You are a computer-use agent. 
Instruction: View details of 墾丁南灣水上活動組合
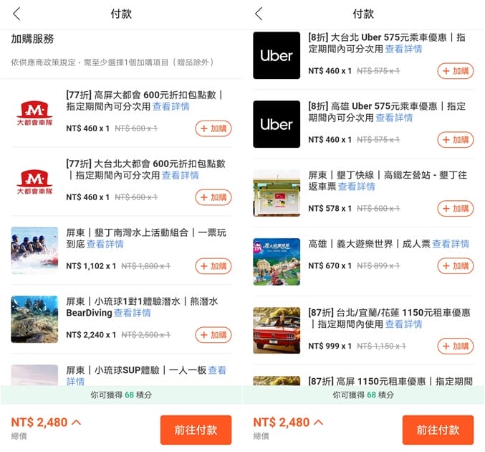(105, 244)
